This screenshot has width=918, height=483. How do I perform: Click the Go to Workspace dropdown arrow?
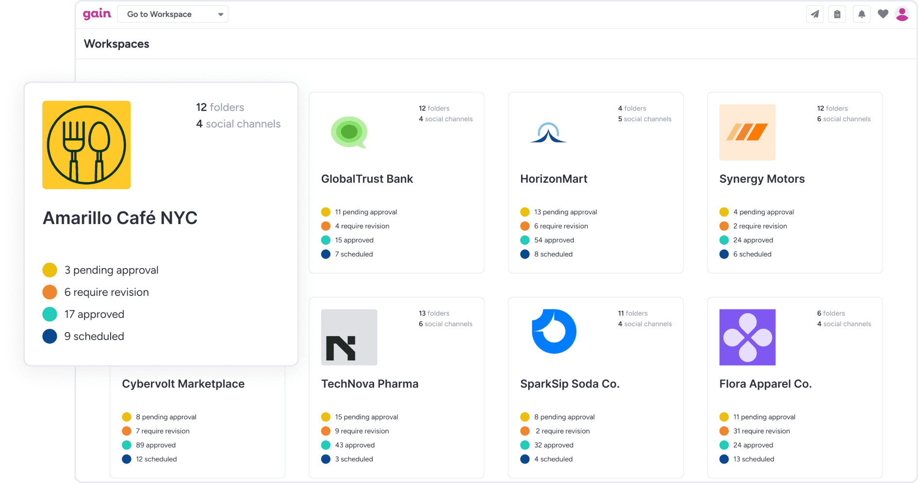point(220,15)
